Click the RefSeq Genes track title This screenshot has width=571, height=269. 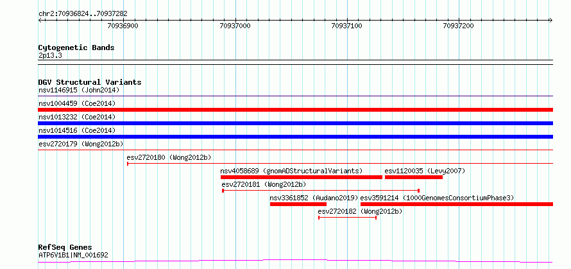tap(65, 248)
